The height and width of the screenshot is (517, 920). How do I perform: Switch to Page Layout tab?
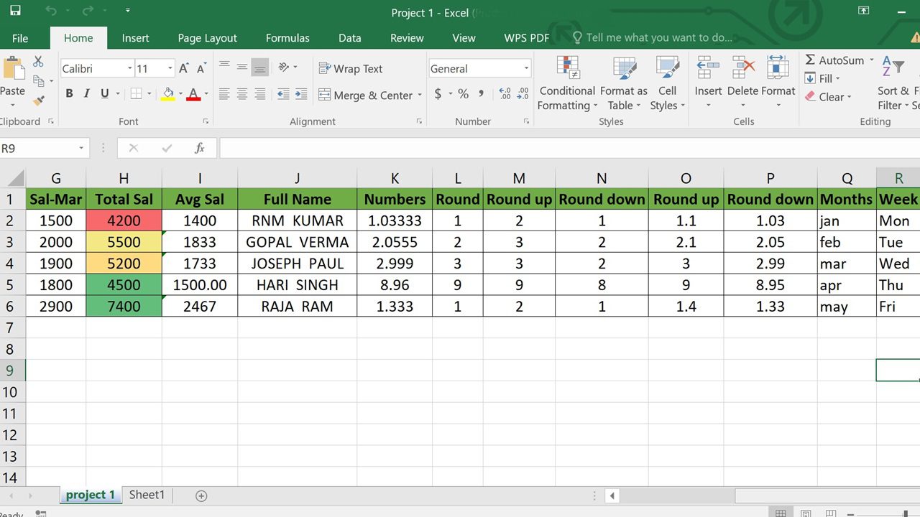[x=207, y=38]
